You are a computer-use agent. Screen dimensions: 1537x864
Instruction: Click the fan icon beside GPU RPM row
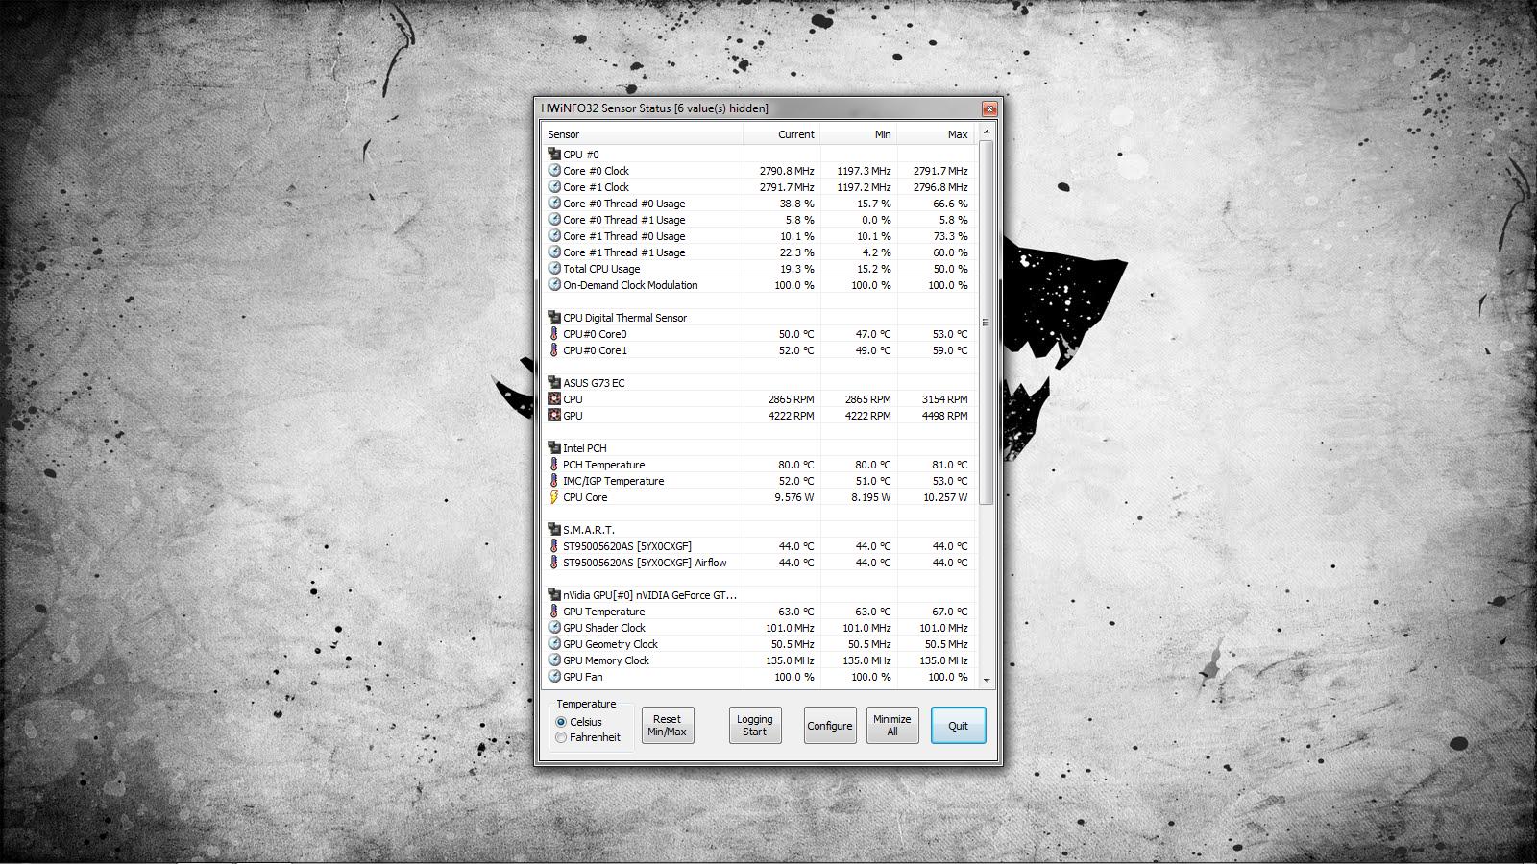tap(554, 416)
